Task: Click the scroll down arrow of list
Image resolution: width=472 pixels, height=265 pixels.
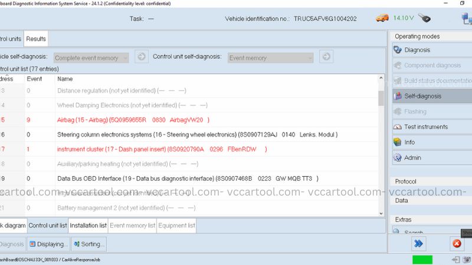Action: point(381,213)
